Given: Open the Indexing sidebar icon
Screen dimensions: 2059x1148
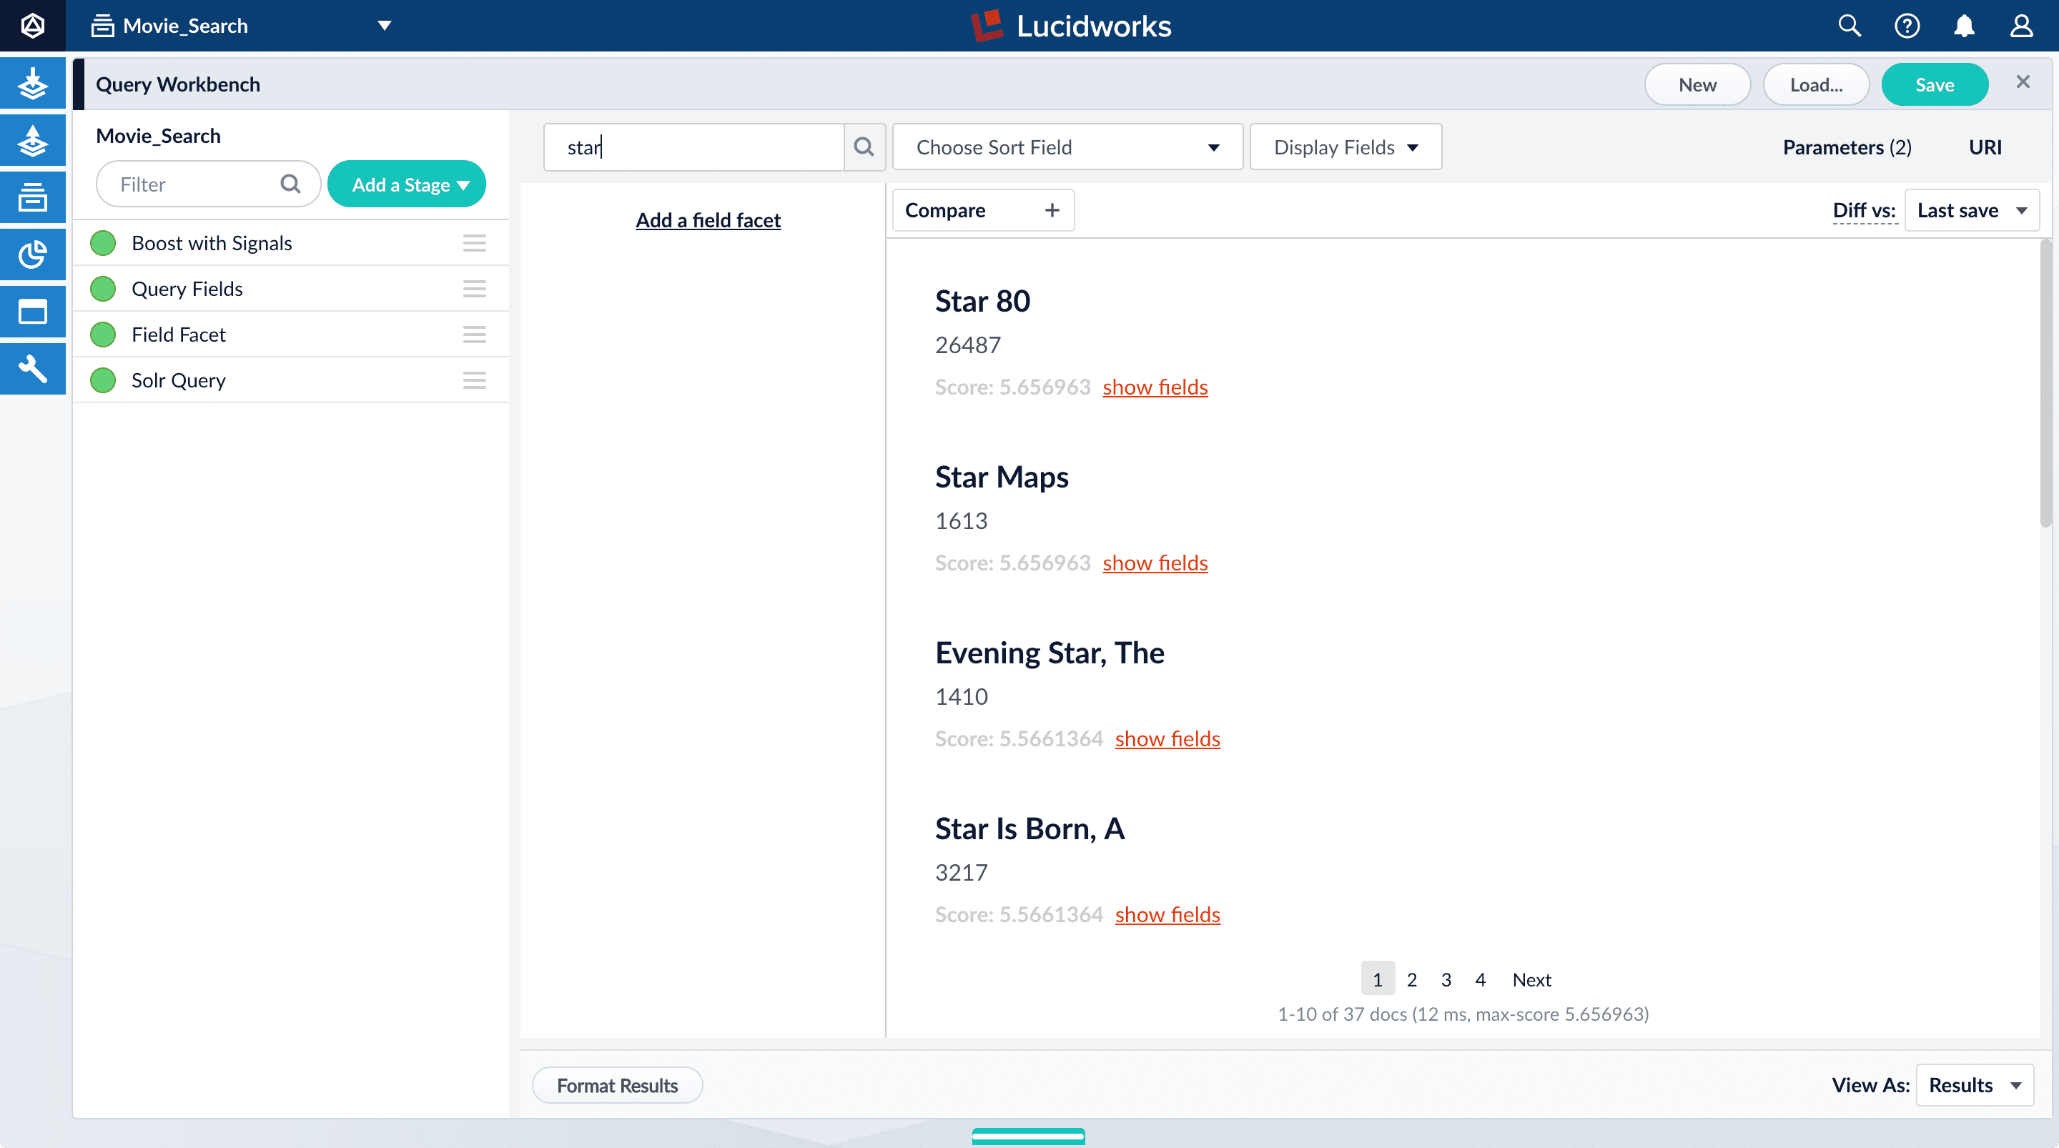Looking at the screenshot, I should pyautogui.click(x=32, y=83).
